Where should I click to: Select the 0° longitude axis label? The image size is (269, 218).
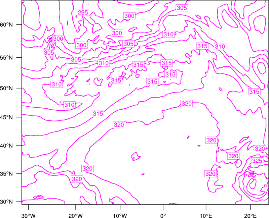(x=163, y=216)
